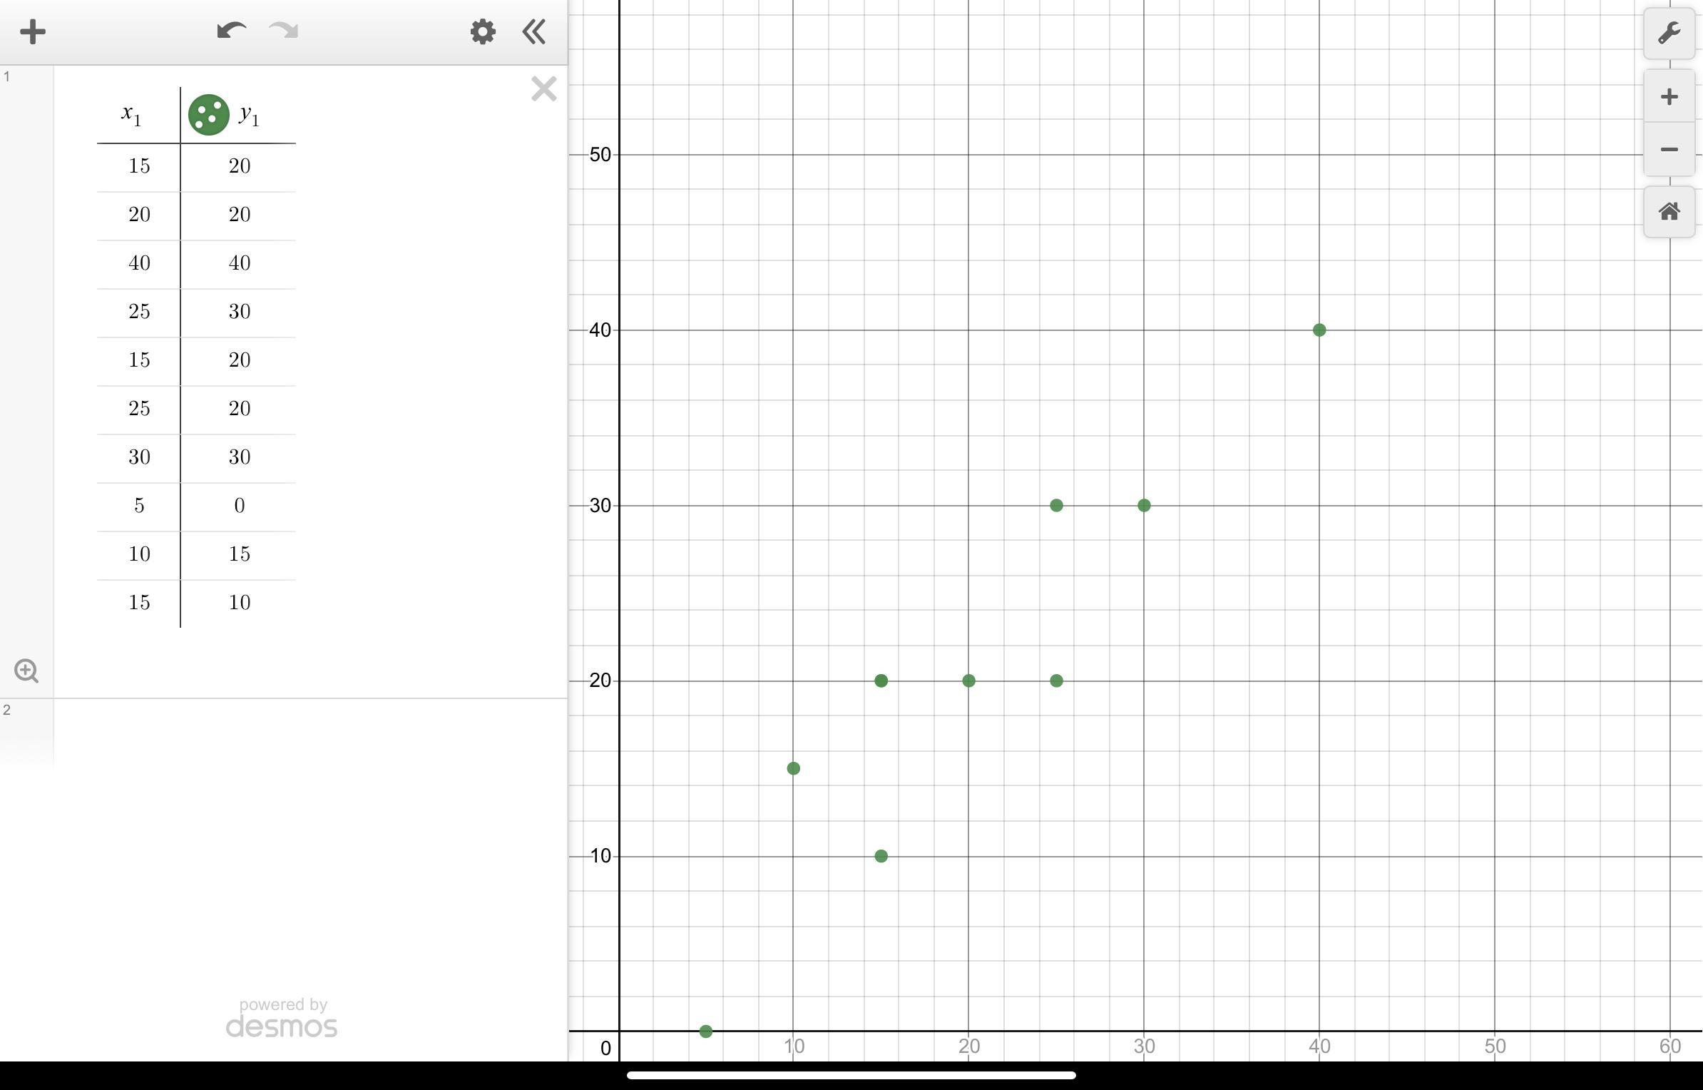Edit the y1 column header label

tap(250, 114)
